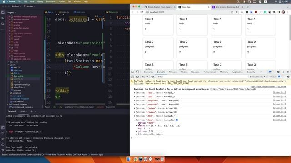Open the Column.js editor tab
This screenshot has width=291, height=163.
click(113, 12)
